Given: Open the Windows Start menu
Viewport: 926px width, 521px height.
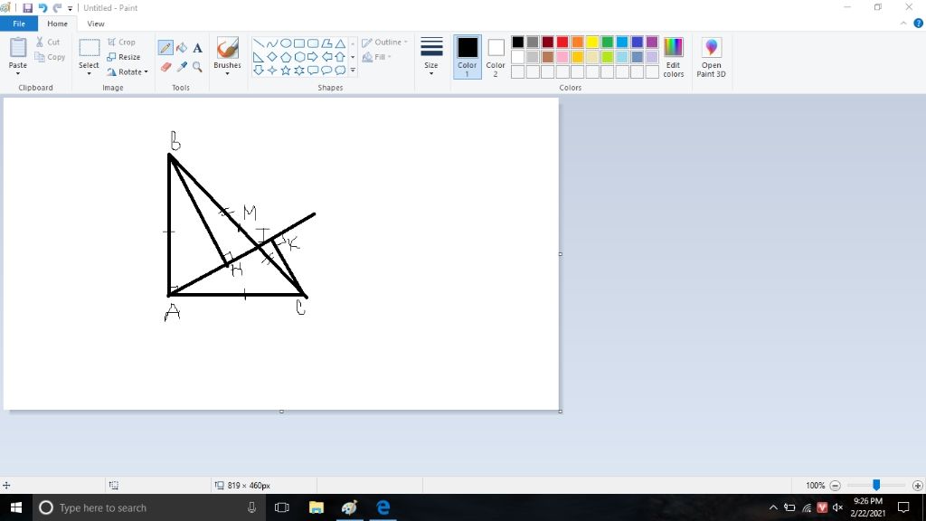Looking at the screenshot, I should click(16, 507).
